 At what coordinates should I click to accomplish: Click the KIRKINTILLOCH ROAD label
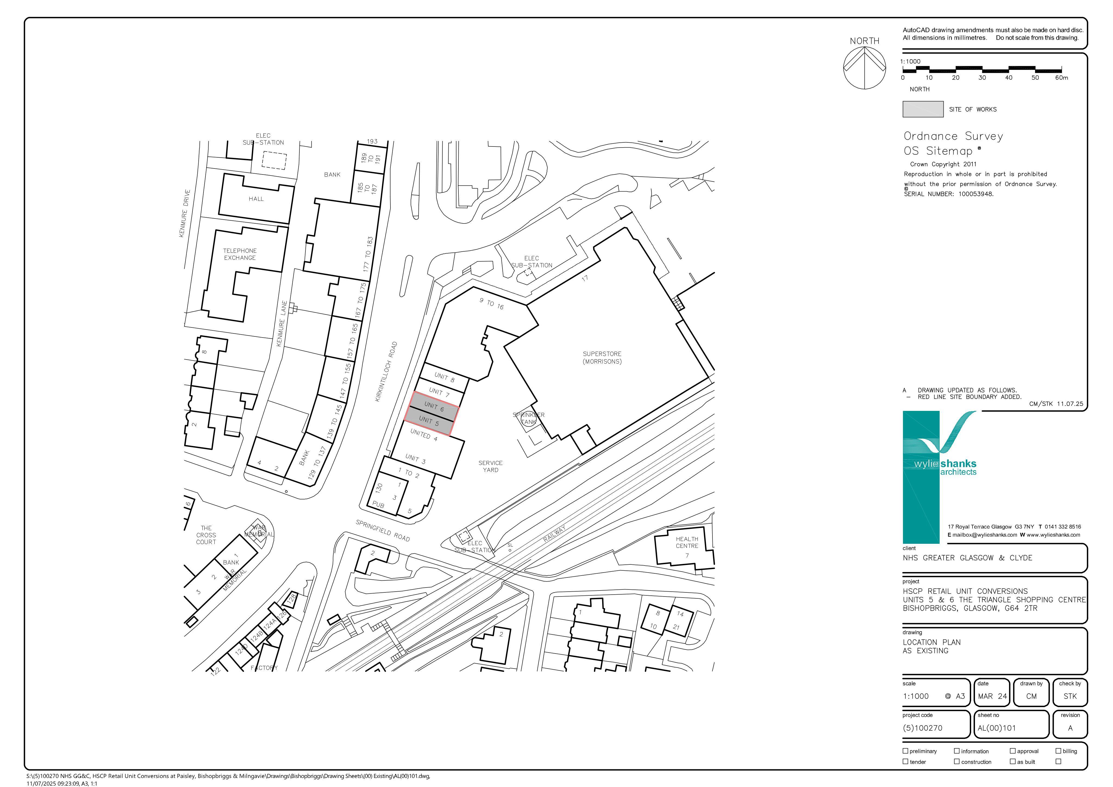(x=386, y=371)
